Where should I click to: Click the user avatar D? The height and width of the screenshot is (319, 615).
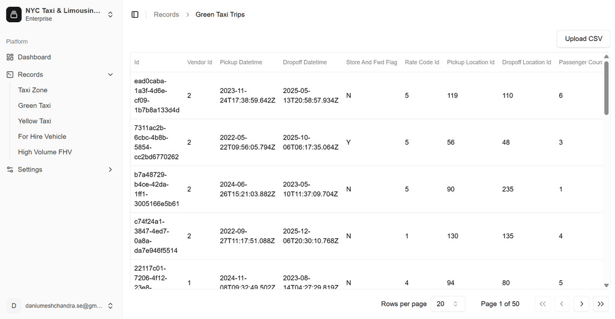pyautogui.click(x=14, y=306)
